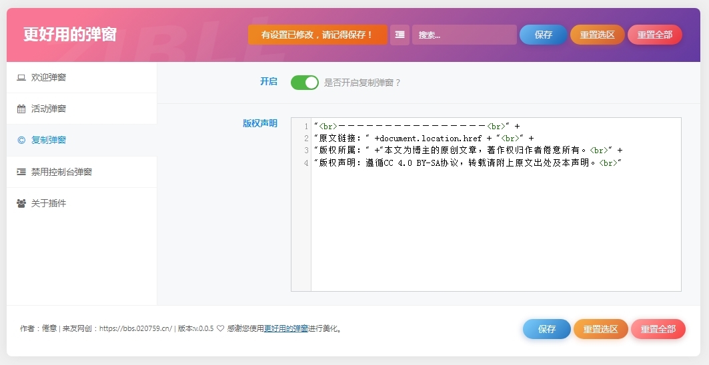Click the header 重置选区 button
The width and height of the screenshot is (709, 365).
click(x=597, y=35)
